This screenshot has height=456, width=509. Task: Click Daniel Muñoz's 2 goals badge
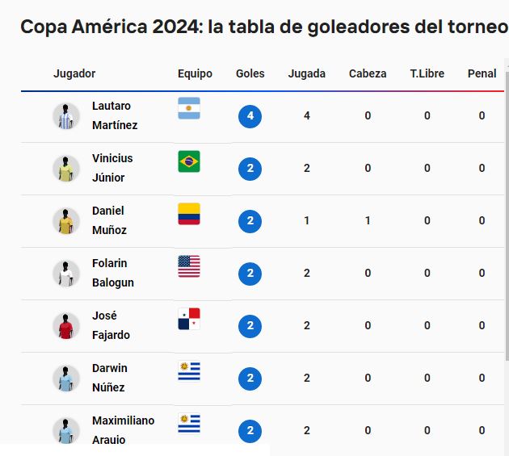tap(250, 221)
